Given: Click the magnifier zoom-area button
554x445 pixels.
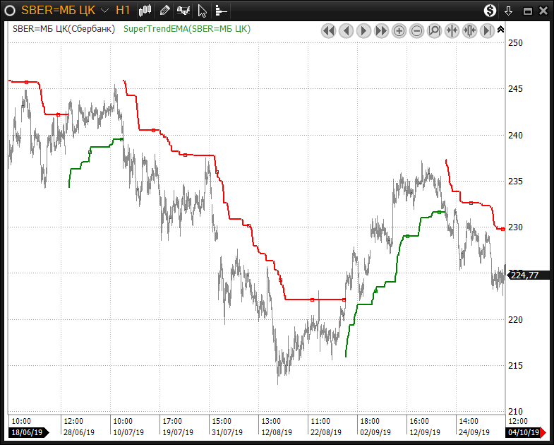Looking at the screenshot, I should tap(434, 30).
